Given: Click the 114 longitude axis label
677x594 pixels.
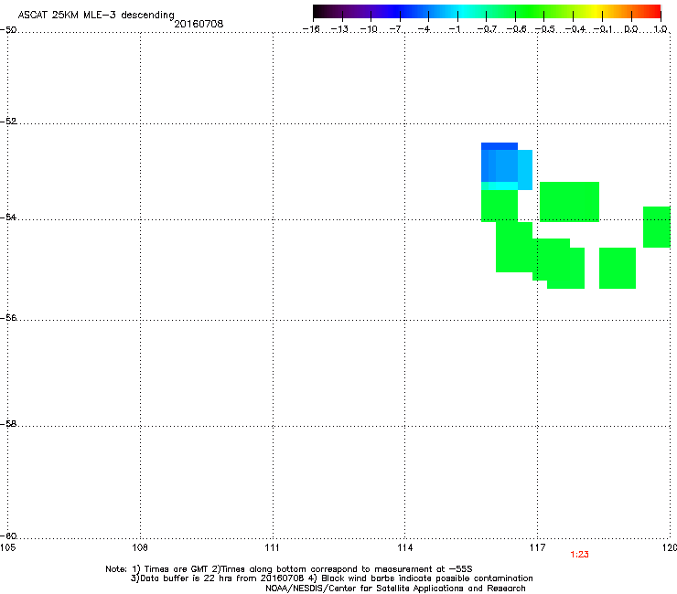Looking at the screenshot, I should 404,547.
